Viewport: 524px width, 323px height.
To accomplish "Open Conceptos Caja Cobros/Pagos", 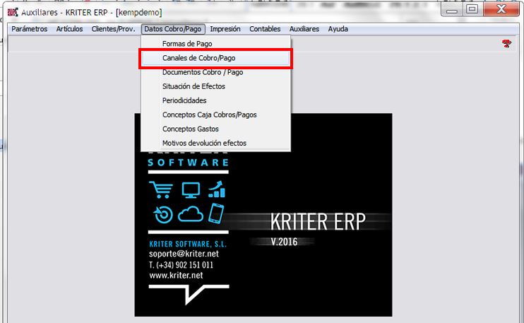I will pos(215,114).
